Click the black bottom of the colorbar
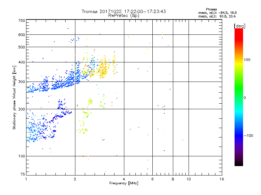 (239, 163)
